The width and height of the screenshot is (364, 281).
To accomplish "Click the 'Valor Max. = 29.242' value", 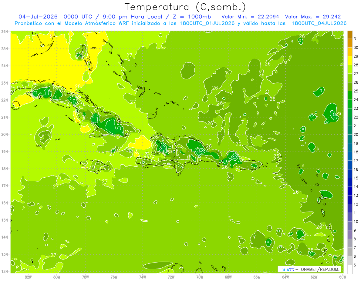I will pos(313,17).
